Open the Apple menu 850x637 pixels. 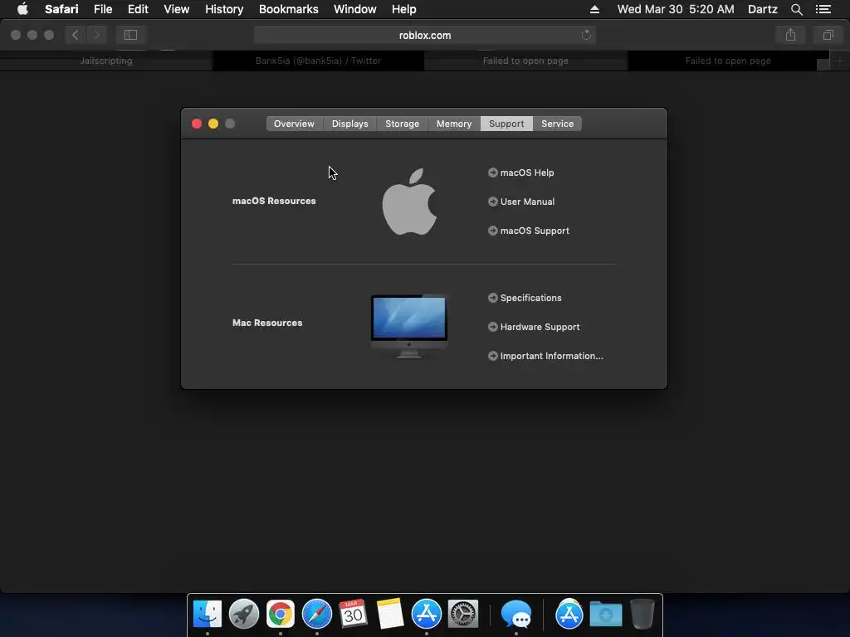click(x=22, y=9)
